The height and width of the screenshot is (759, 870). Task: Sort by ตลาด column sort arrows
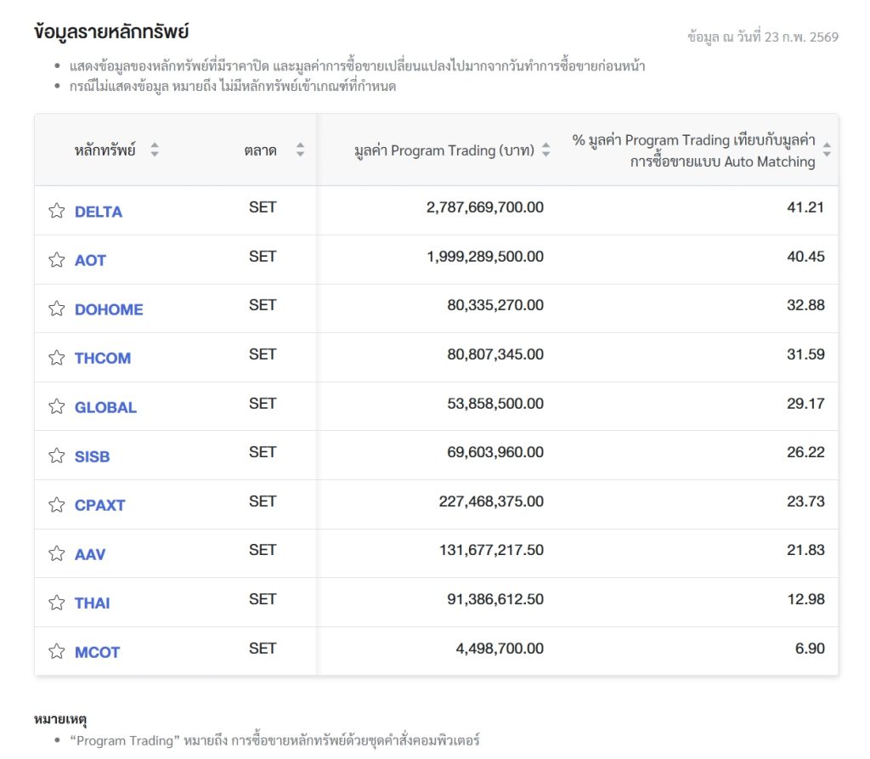[x=300, y=150]
